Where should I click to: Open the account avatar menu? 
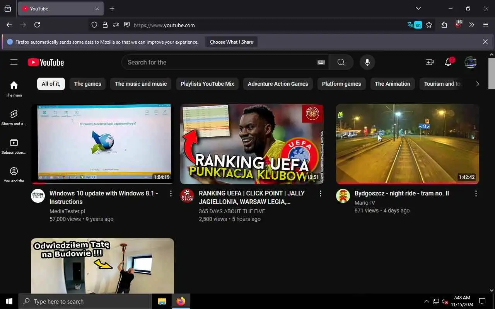470,62
